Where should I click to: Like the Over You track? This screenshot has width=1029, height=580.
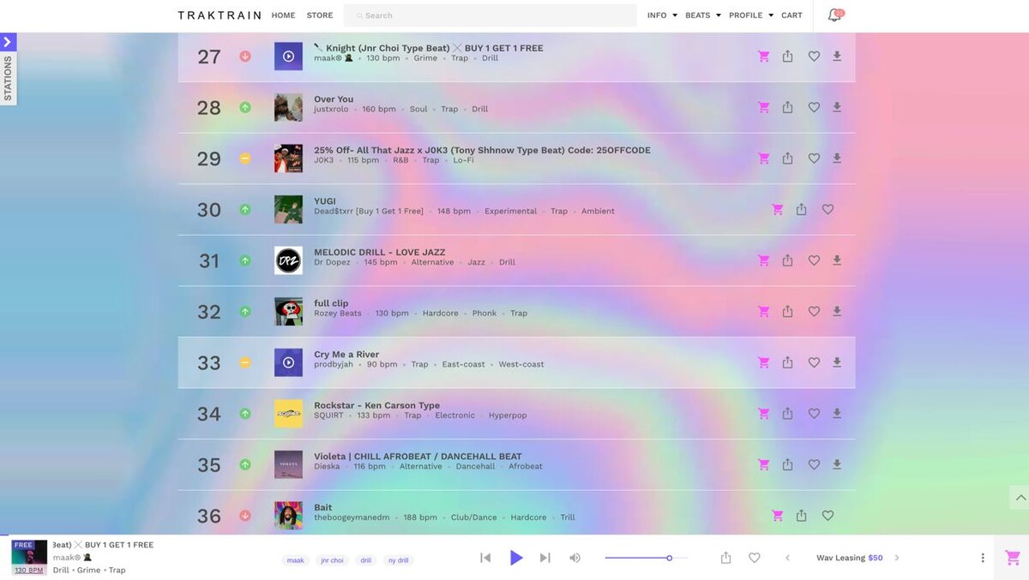[814, 107]
